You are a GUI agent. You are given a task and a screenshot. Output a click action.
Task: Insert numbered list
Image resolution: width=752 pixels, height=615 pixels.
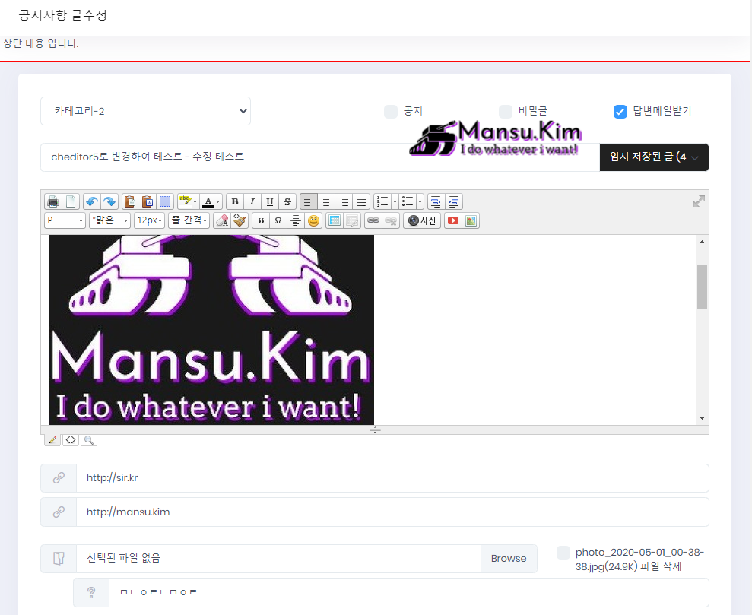pos(382,201)
